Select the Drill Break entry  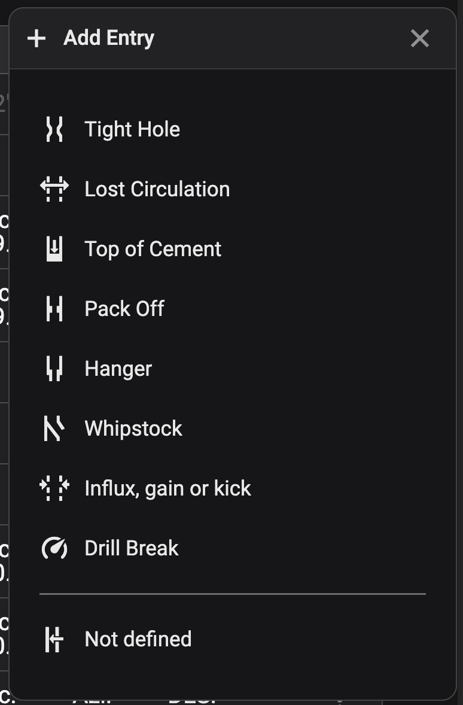[x=131, y=548]
